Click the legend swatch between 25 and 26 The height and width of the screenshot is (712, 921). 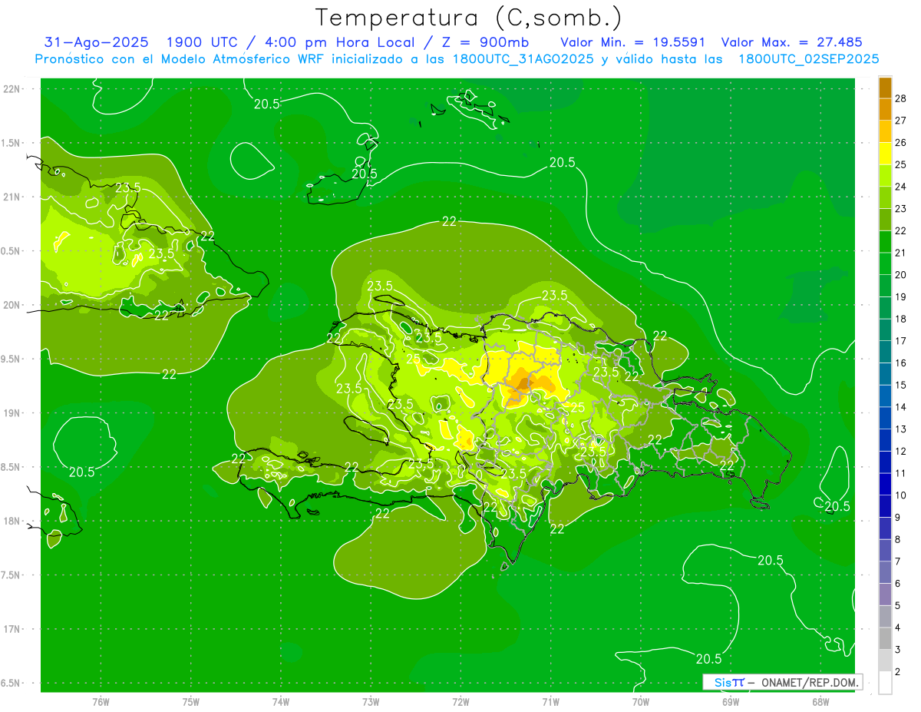pos(885,154)
